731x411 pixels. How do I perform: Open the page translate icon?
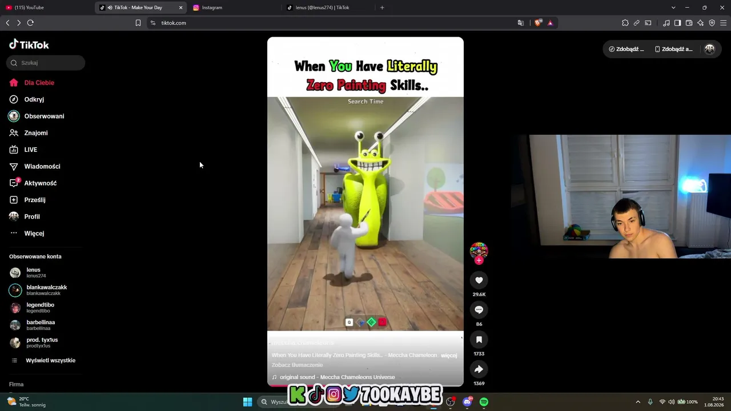521,23
